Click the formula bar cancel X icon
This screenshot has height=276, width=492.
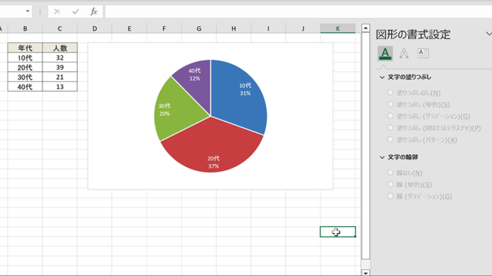[x=57, y=12]
